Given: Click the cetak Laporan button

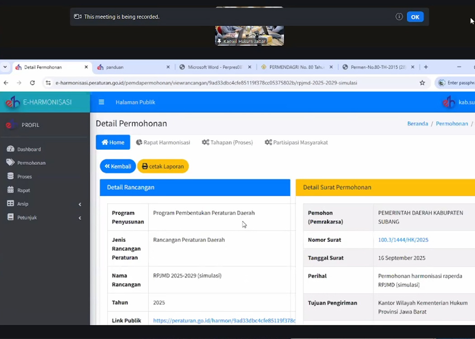Looking at the screenshot, I should pos(163,166).
